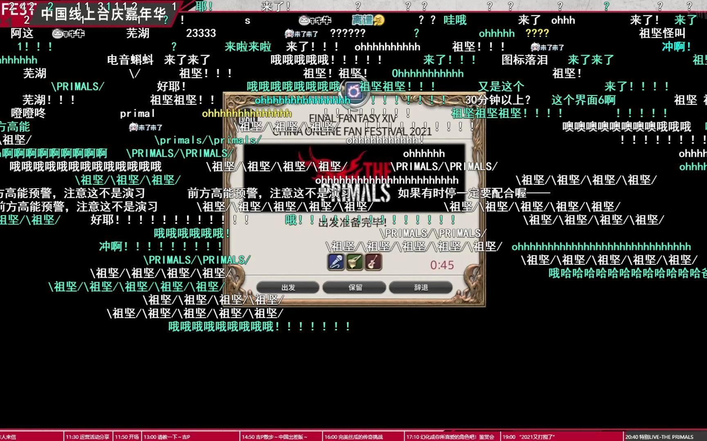Viewport: 707px width, 441px height.
Task: Click the 辞退 (Withdraw) button
Action: (x=421, y=287)
